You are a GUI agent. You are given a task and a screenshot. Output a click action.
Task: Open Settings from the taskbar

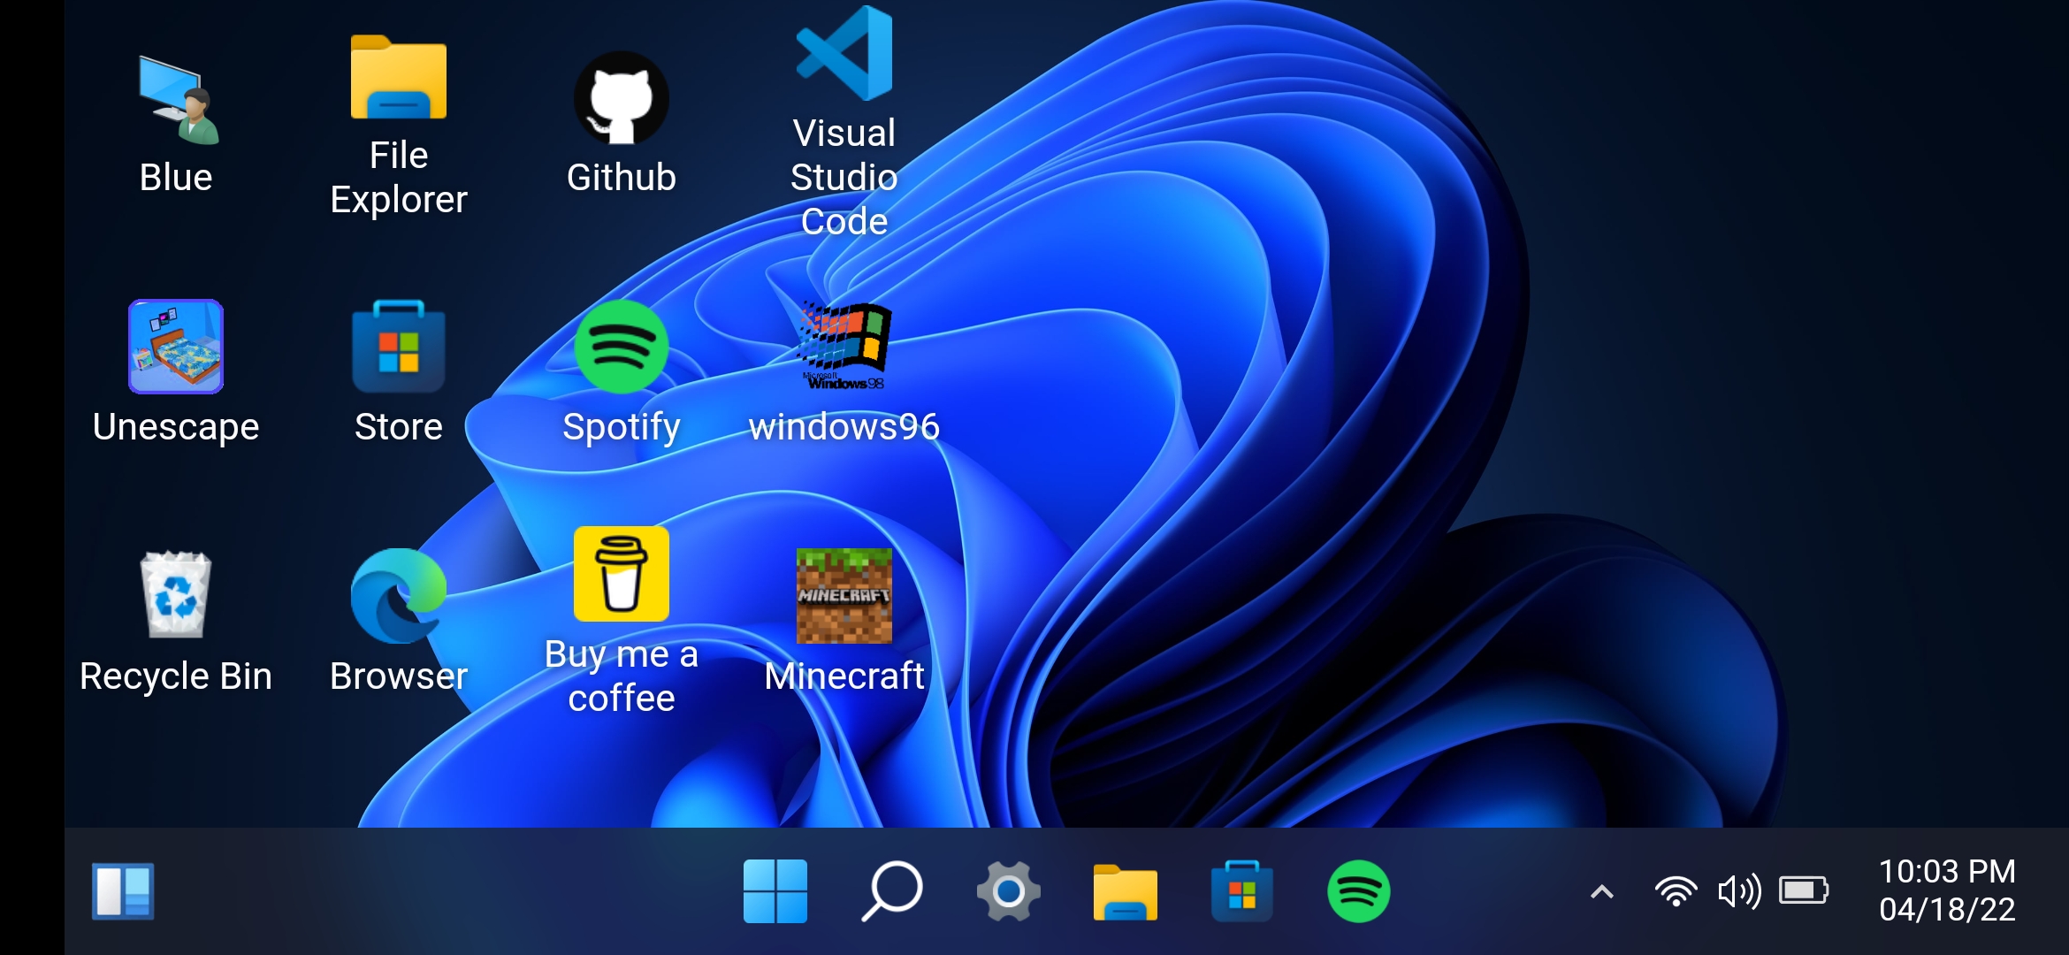pyautogui.click(x=1010, y=892)
